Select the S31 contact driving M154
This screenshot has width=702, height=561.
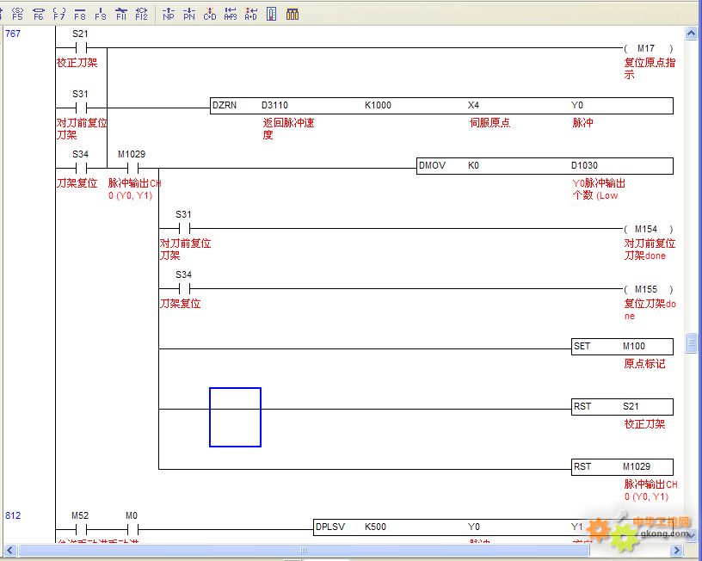(x=184, y=228)
